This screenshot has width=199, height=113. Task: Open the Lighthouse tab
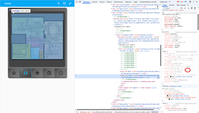coord(164,2)
